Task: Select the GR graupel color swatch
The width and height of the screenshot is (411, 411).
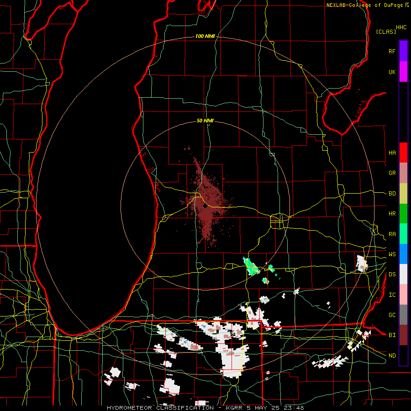Action: (x=403, y=173)
